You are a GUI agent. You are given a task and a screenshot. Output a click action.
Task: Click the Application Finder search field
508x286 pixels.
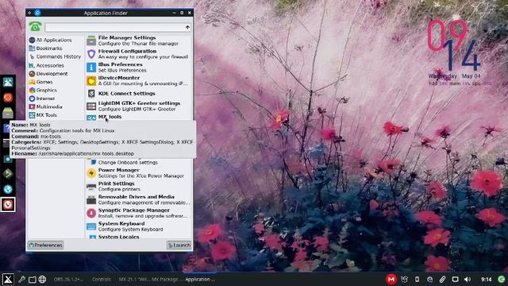117,27
